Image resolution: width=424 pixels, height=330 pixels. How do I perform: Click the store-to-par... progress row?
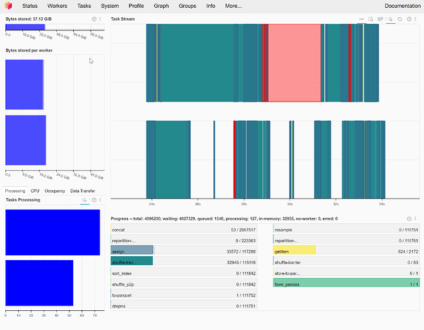pos(346,273)
